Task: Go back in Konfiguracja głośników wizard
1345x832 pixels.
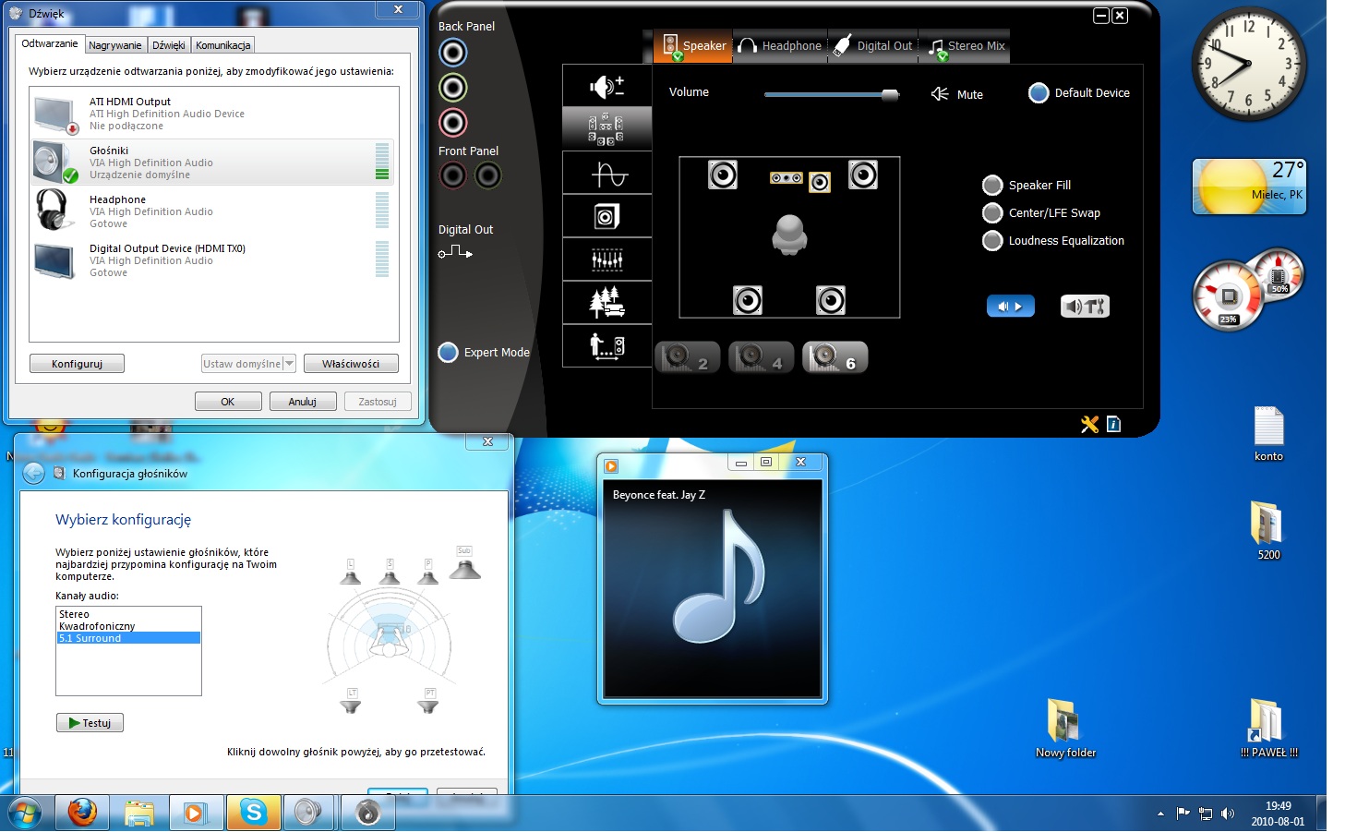Action: click(x=33, y=474)
